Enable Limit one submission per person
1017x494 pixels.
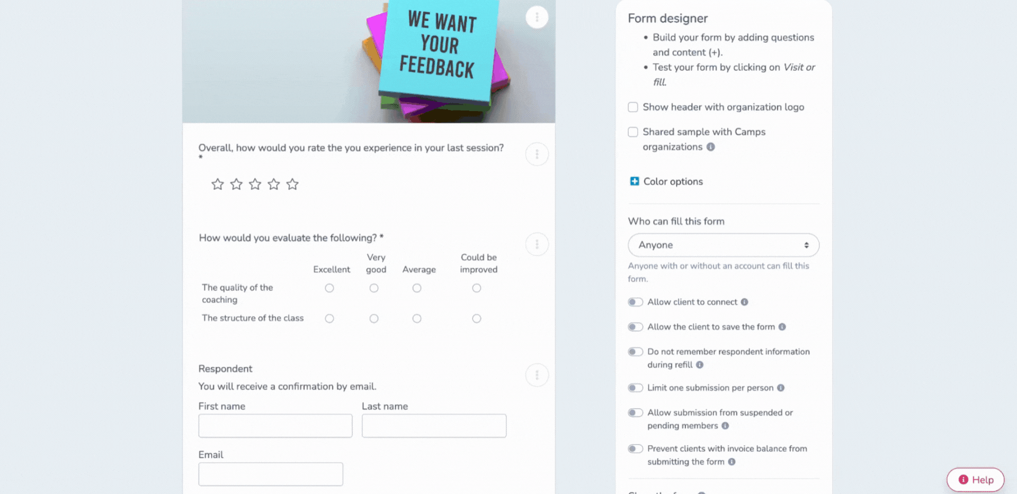[635, 388]
